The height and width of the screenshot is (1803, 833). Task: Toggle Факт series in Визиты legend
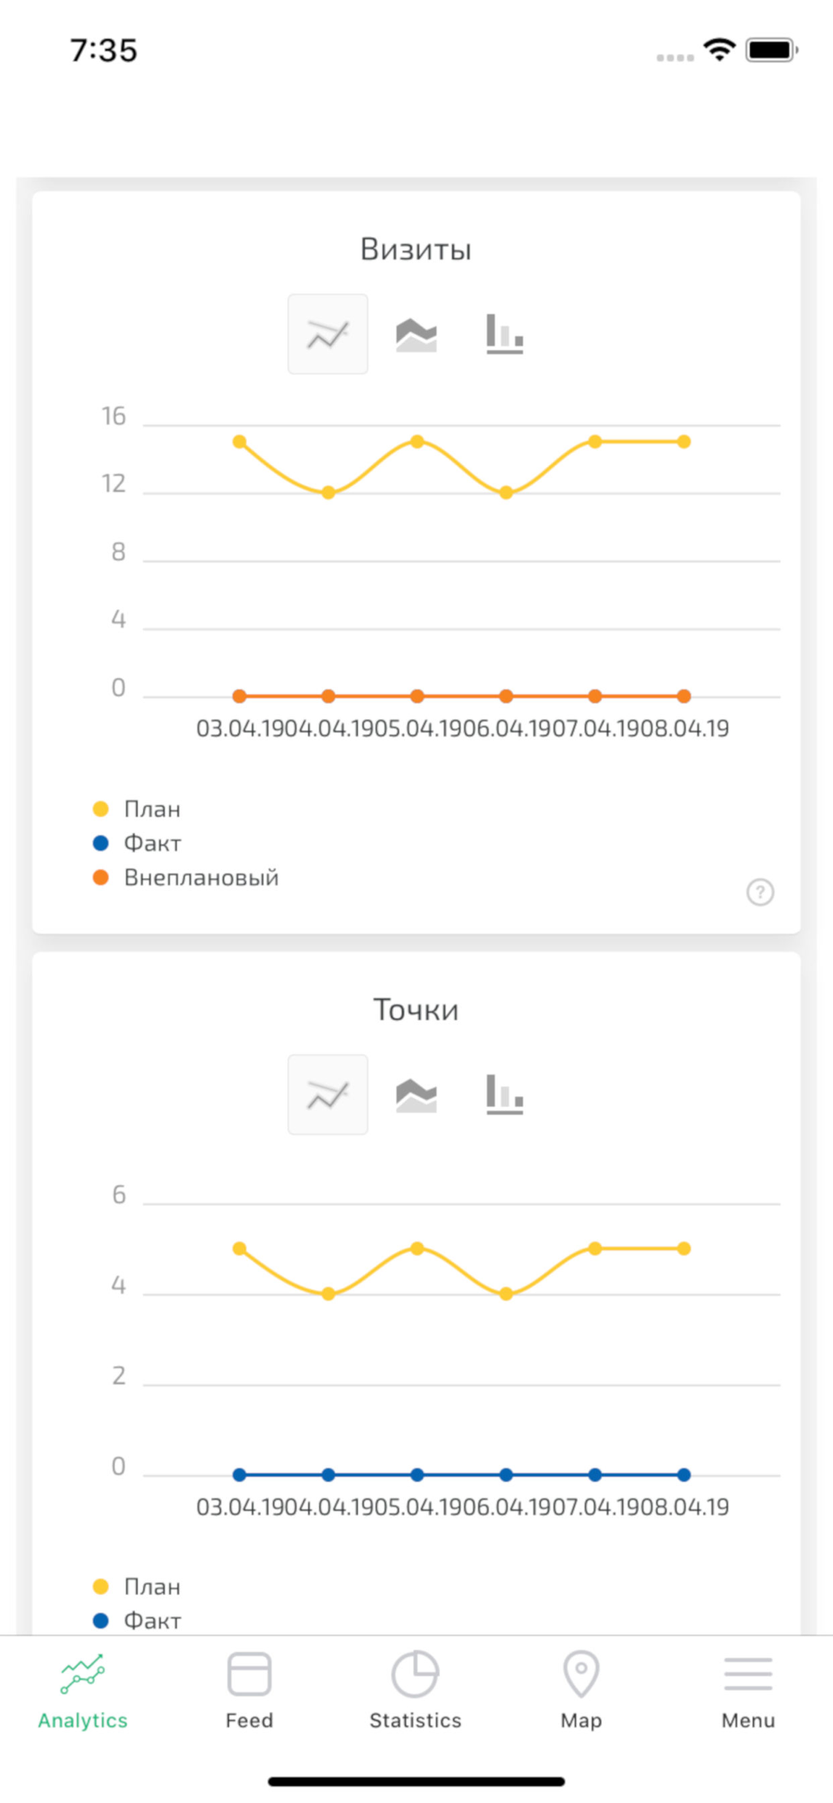[137, 843]
